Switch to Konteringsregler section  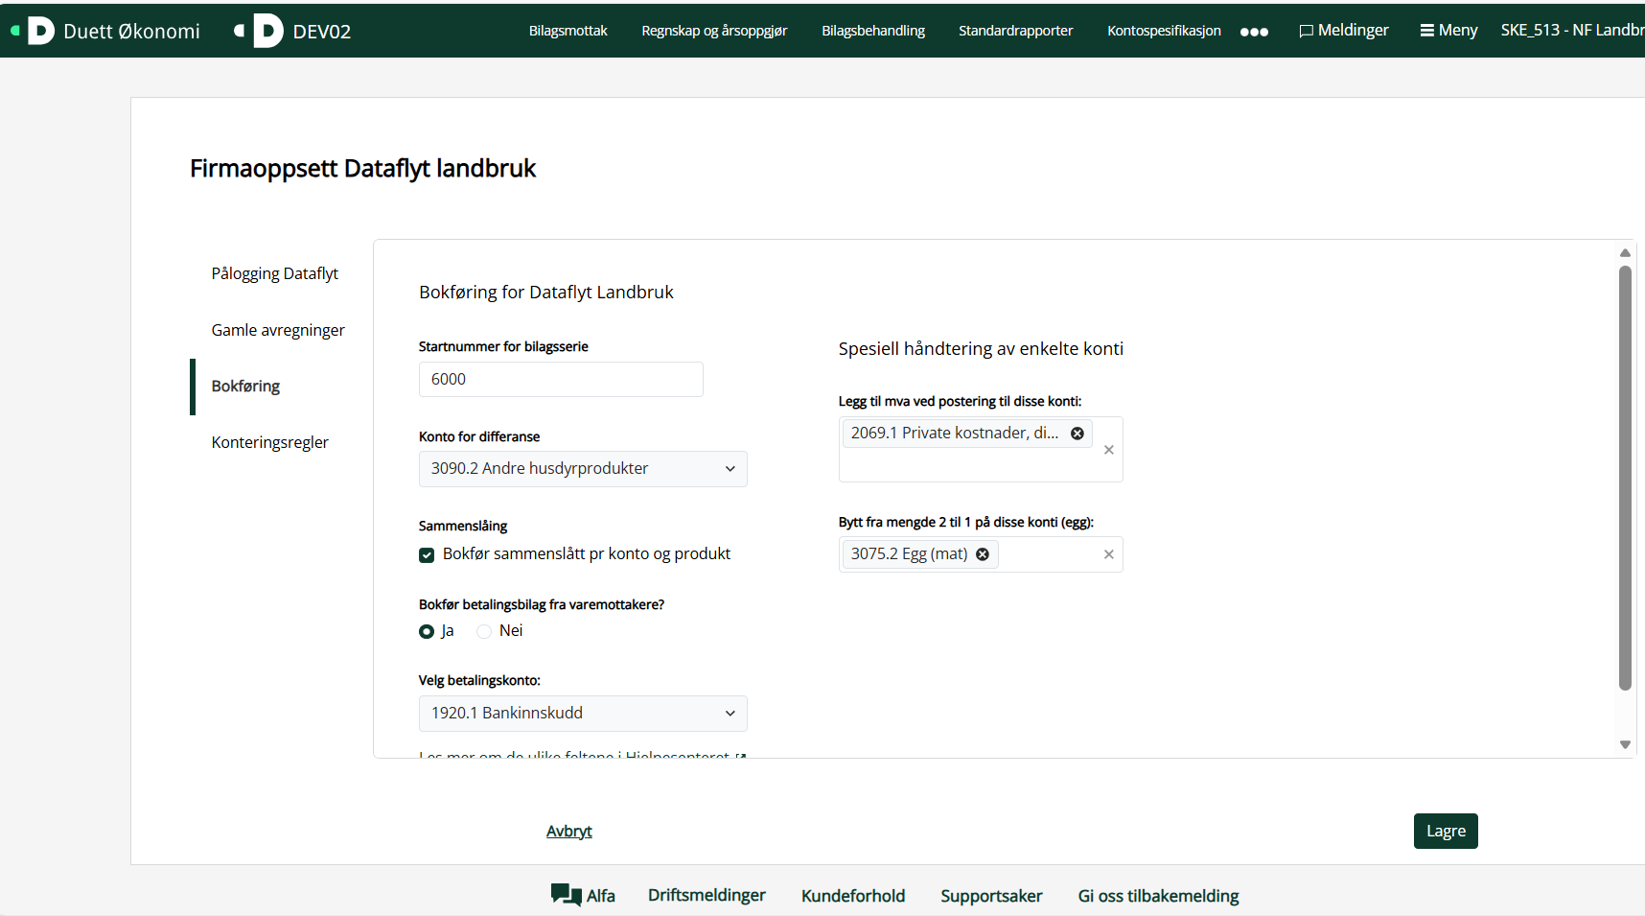coord(270,442)
